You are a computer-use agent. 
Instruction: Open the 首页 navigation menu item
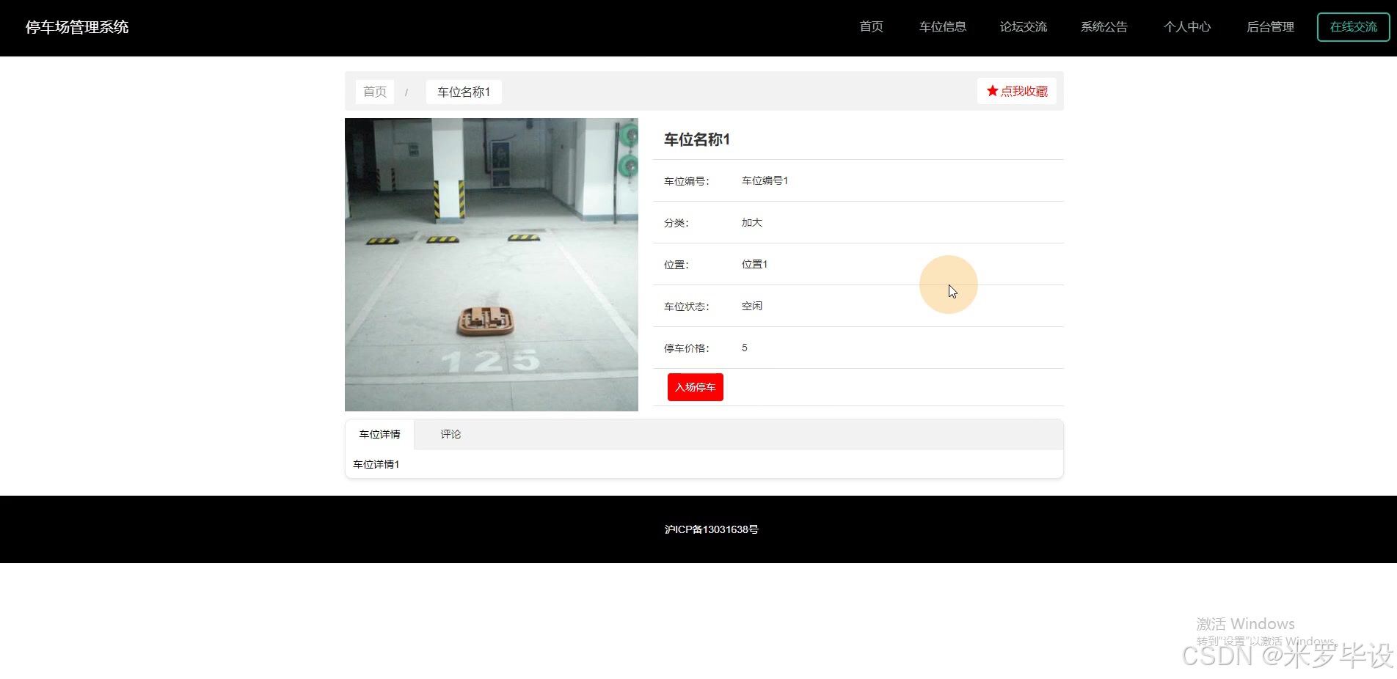[871, 27]
